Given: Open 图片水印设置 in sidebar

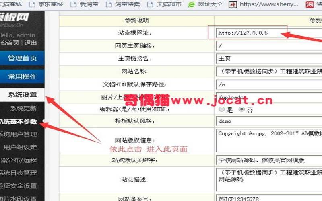Looking at the screenshot, I should pyautogui.click(x=18, y=198).
